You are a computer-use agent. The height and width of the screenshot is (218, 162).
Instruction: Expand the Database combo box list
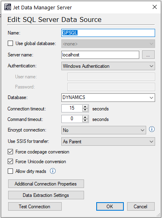[x=151, y=97]
